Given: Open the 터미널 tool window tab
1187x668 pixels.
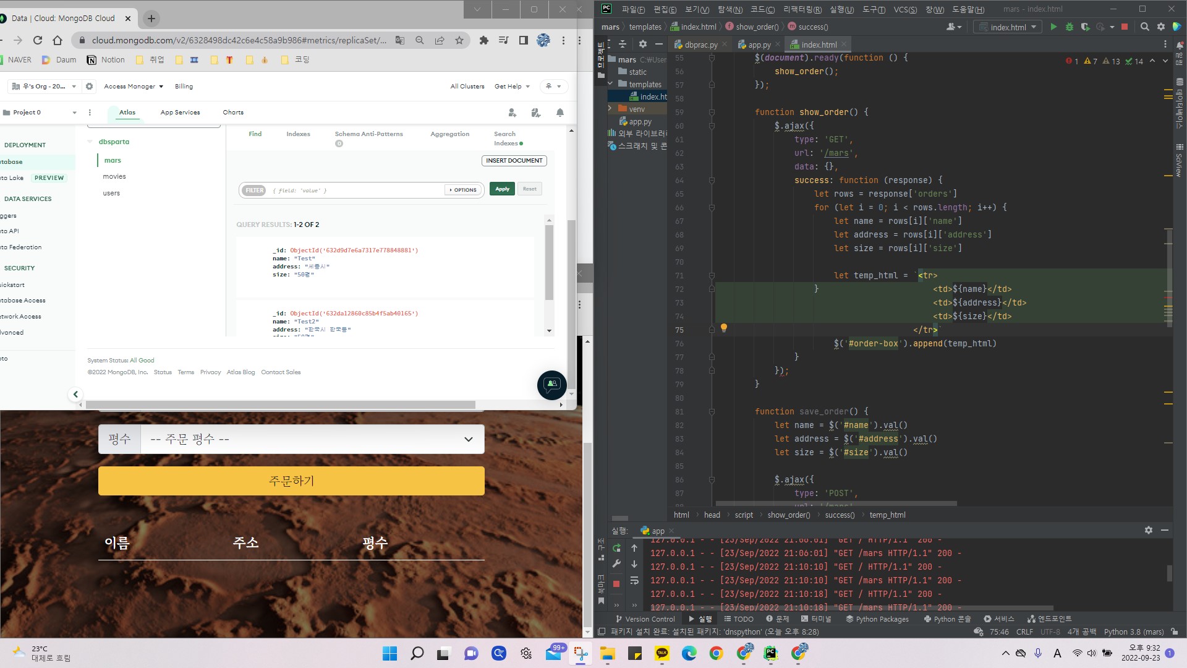Looking at the screenshot, I should pos(816,619).
